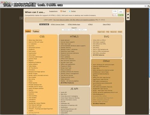
Task: Open Geolocation in JS API list
Action: 64,107
